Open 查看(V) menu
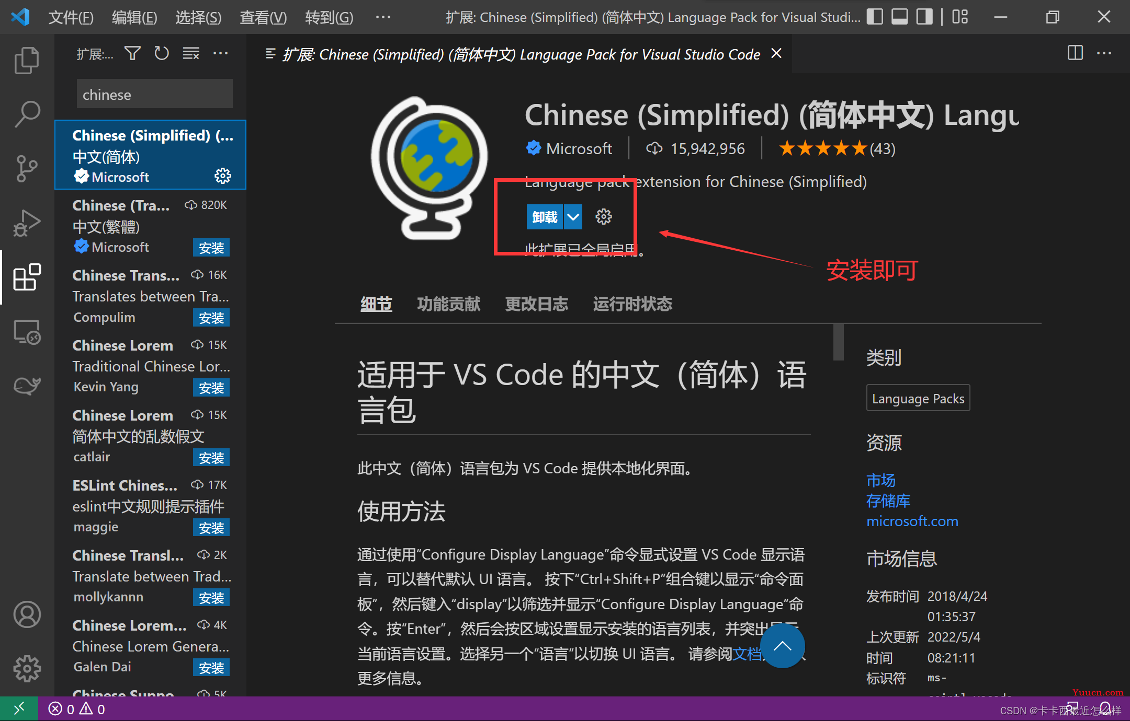1130x721 pixels. point(263,17)
